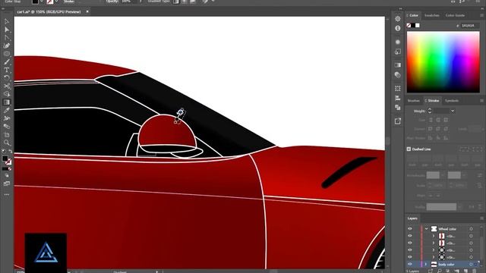Click Locate Object icon in Layers footer

[439, 271]
